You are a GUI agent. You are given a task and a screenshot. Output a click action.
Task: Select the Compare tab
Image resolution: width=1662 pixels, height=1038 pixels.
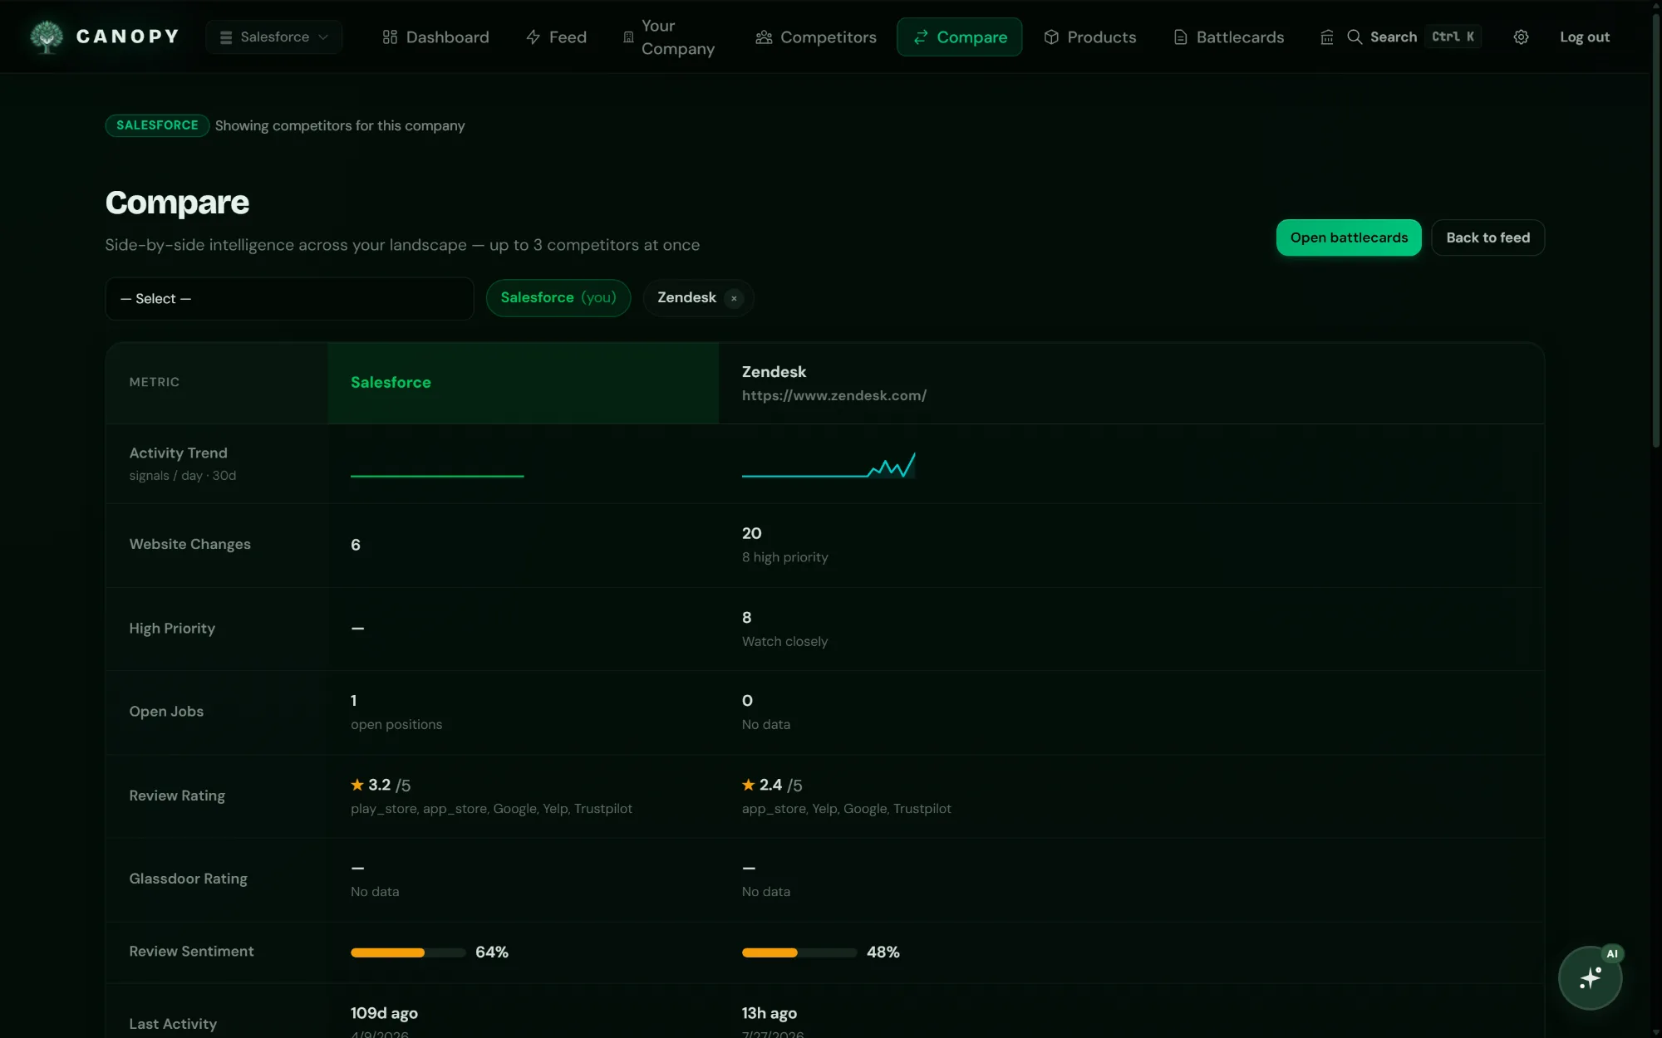click(960, 37)
